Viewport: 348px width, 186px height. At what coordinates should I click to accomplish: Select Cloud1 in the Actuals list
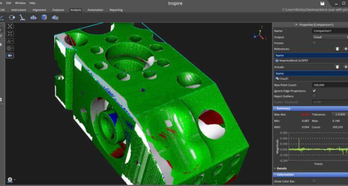284,79
